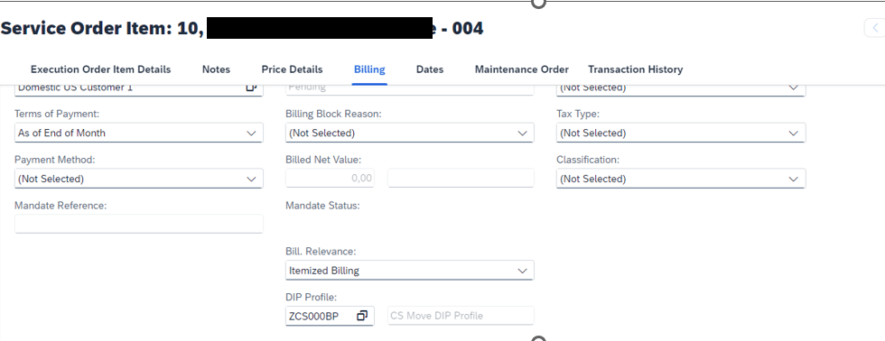This screenshot has height=341, width=885.
Task: Go to the Price Details tab
Action: point(292,69)
